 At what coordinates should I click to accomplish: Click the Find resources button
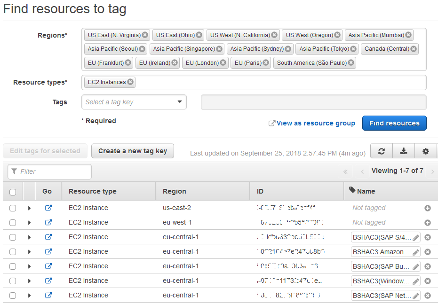(394, 123)
